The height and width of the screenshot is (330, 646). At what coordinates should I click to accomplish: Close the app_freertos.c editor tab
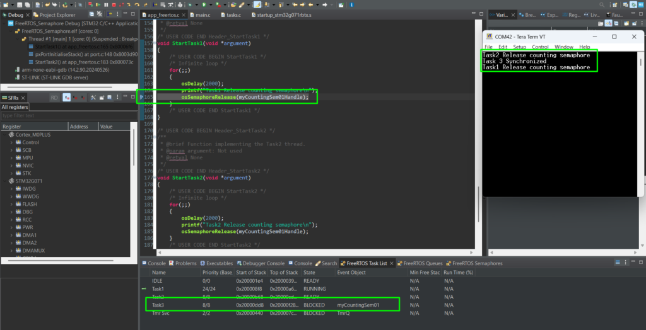[x=183, y=14]
